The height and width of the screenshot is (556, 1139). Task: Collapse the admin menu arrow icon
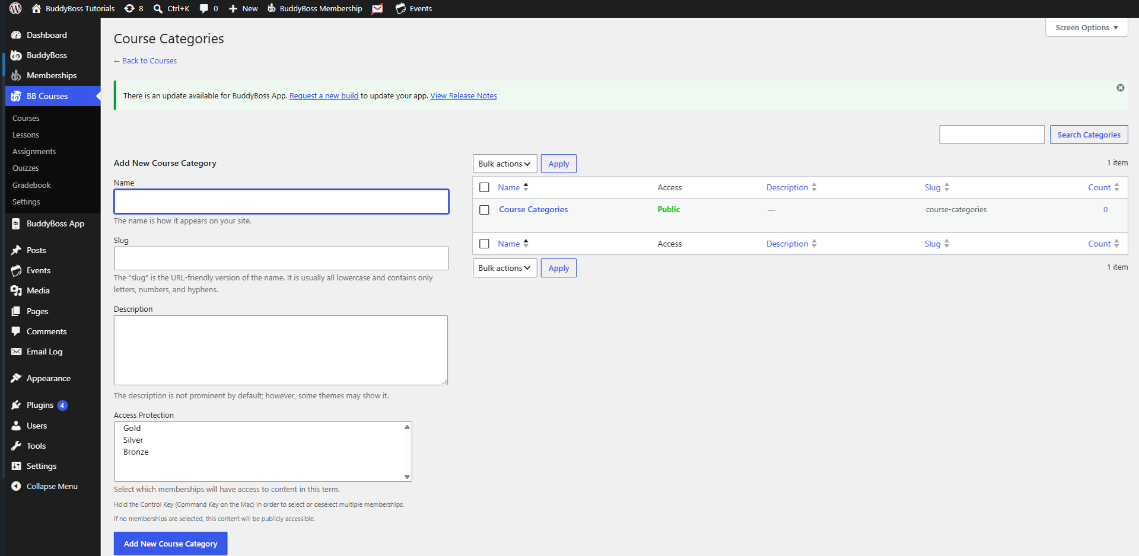16,486
